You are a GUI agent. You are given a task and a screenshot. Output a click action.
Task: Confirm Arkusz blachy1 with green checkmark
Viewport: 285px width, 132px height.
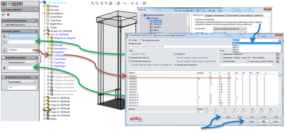tap(3, 14)
